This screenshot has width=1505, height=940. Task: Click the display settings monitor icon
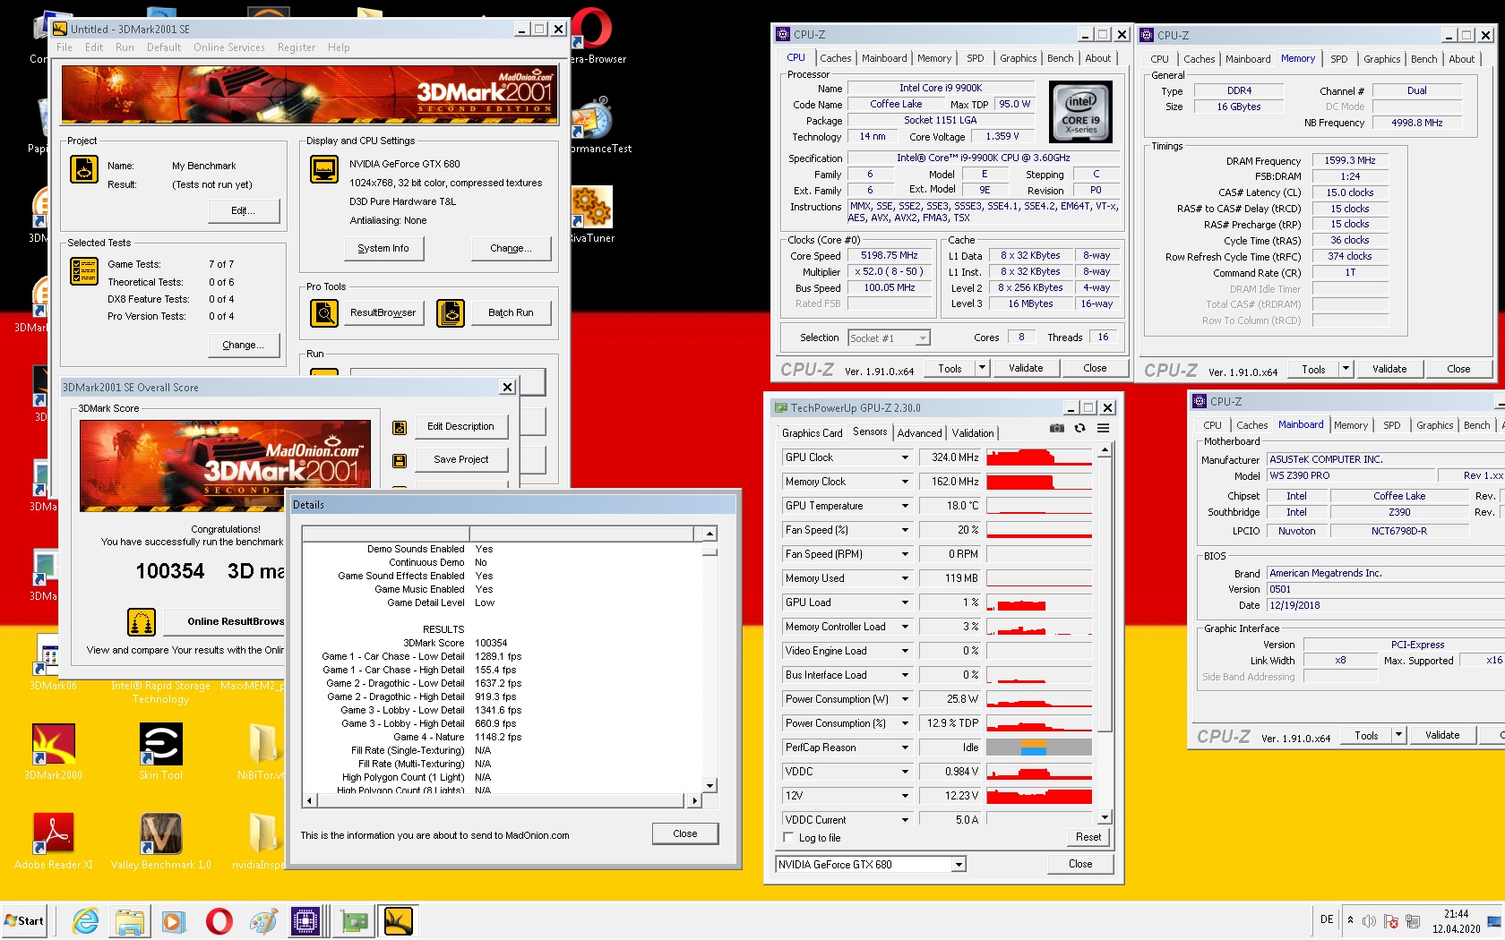tap(324, 169)
